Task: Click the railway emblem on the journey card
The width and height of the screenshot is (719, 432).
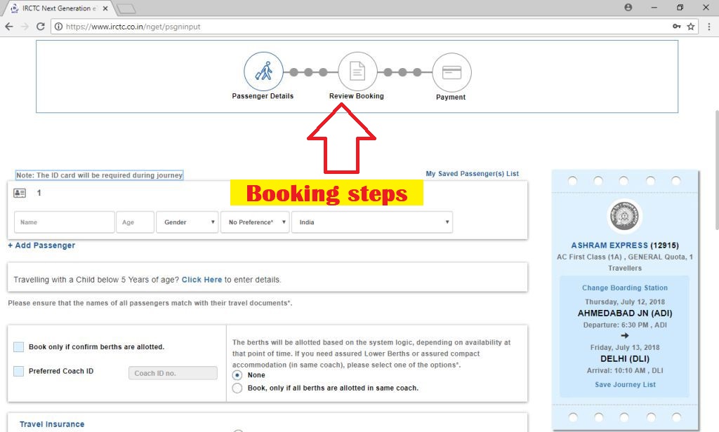Action: tap(624, 217)
